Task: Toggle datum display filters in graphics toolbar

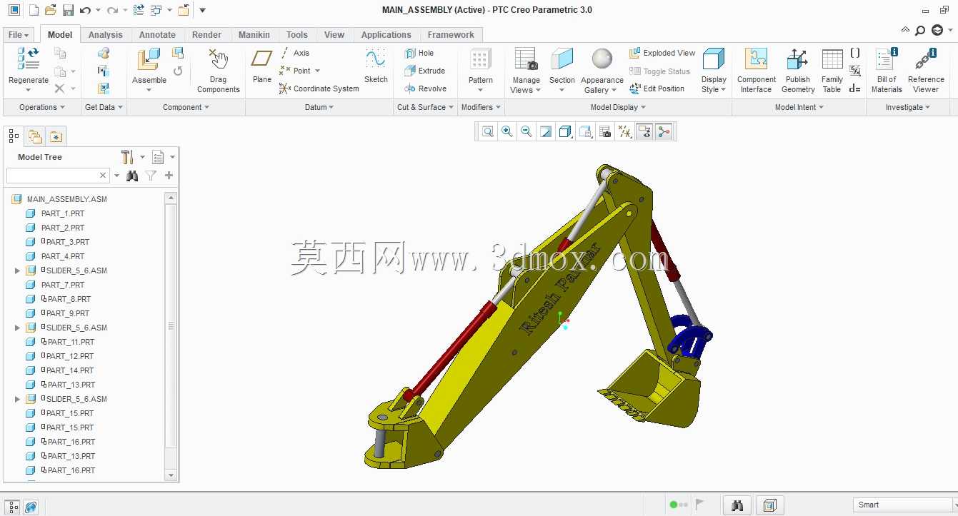Action: tap(625, 131)
